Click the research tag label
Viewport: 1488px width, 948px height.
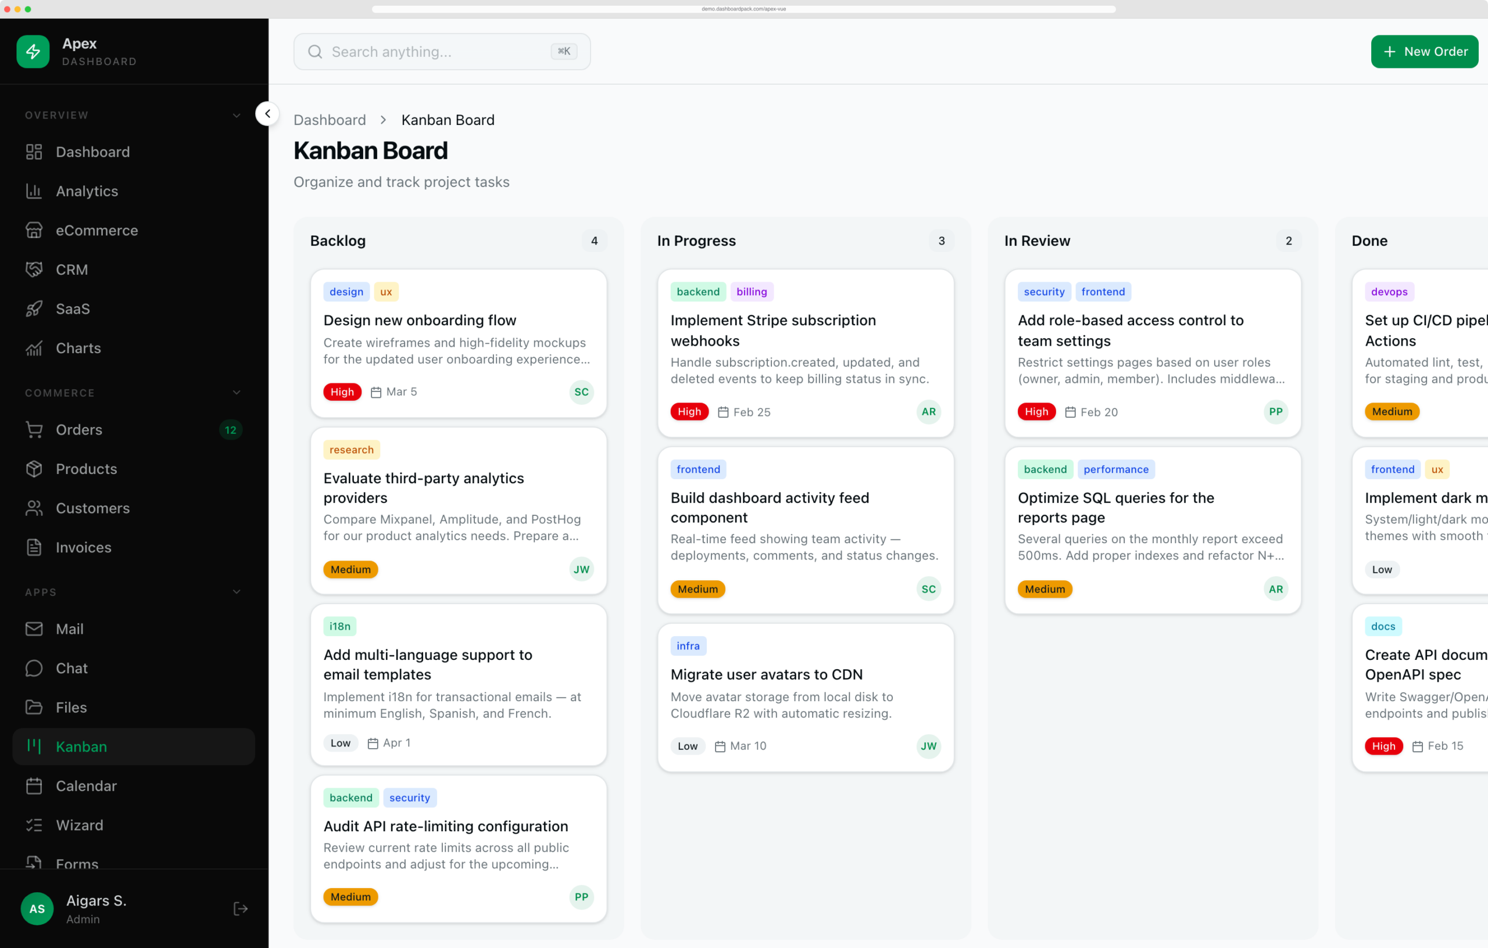coord(352,450)
